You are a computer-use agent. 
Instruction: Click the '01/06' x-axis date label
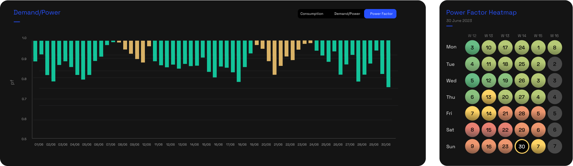[39, 145]
